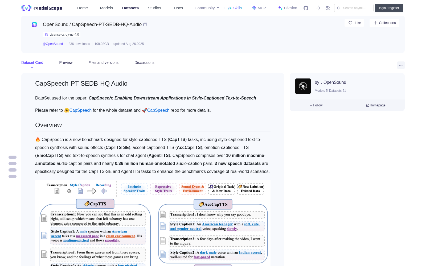Image resolution: width=426 pixels, height=266 pixels.
Task: Add dataset to Collections
Action: pos(384,23)
